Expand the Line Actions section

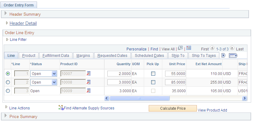pos(6,107)
